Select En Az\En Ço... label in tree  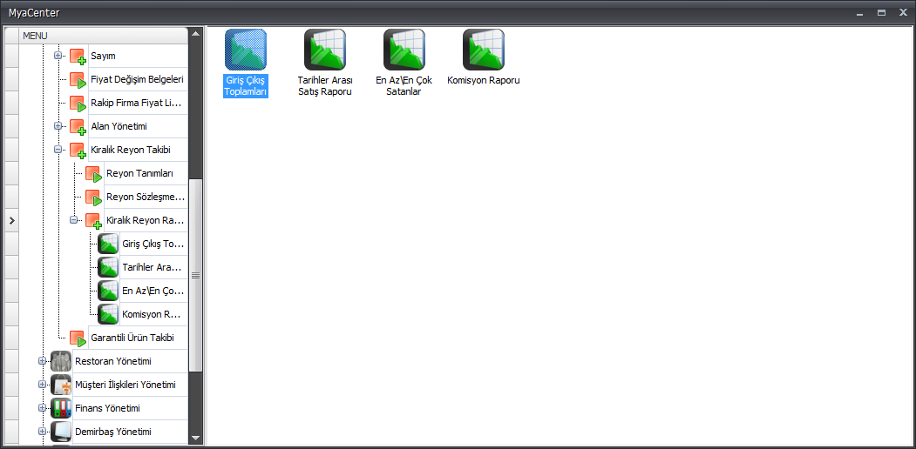tap(153, 291)
